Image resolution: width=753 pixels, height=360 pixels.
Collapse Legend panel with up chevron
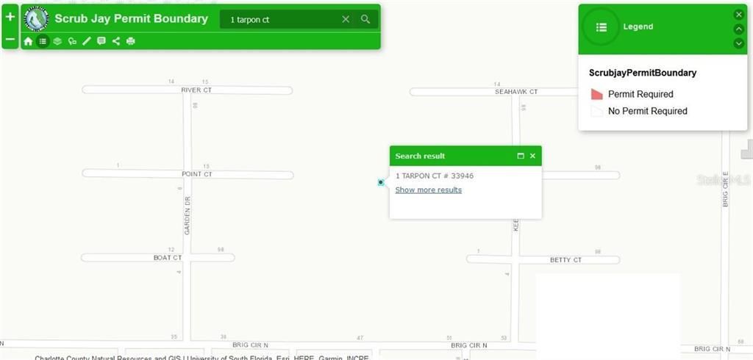[x=739, y=29]
